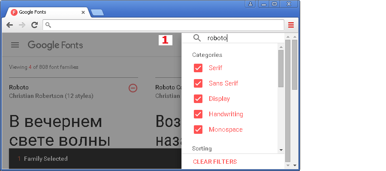Image resolution: width=386 pixels, height=171 pixels.
Task: Open Google Fonts side navigation menu
Action: (x=15, y=45)
